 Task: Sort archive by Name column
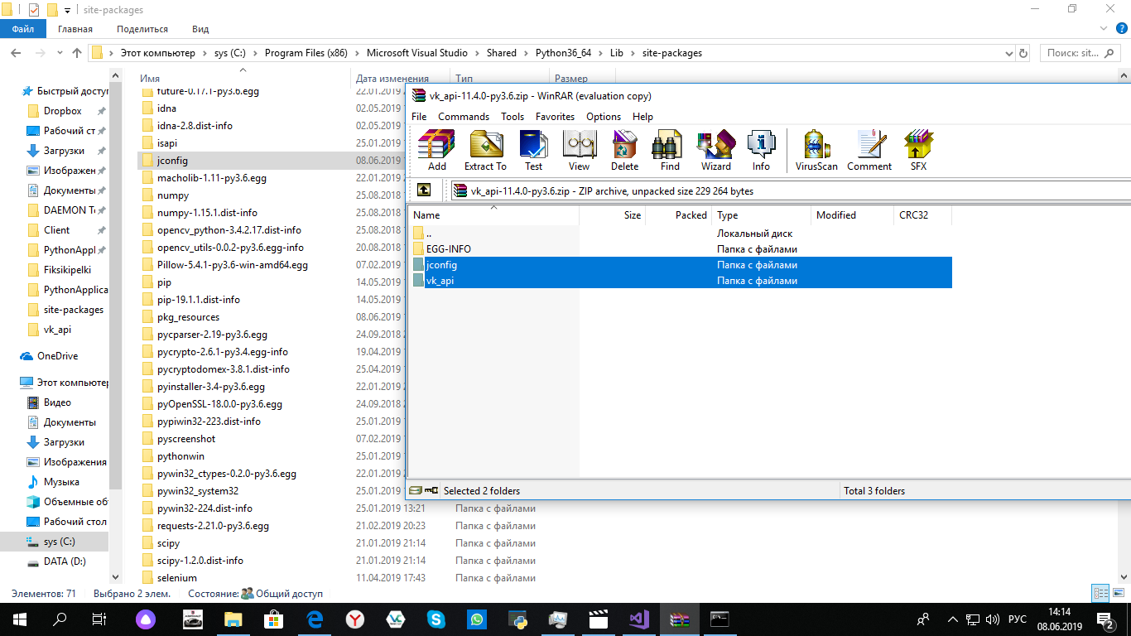pyautogui.click(x=494, y=215)
